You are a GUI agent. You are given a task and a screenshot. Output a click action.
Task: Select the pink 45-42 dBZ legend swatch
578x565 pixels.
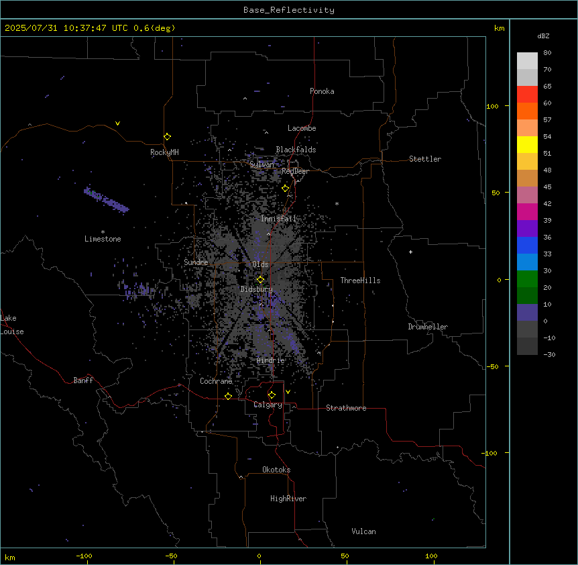click(x=527, y=195)
